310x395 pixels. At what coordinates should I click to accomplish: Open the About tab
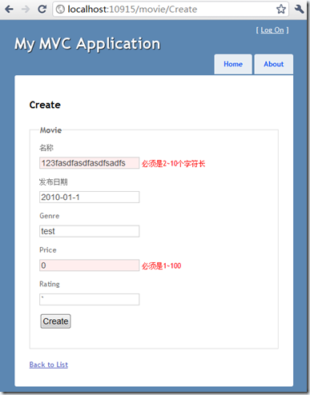click(x=274, y=64)
